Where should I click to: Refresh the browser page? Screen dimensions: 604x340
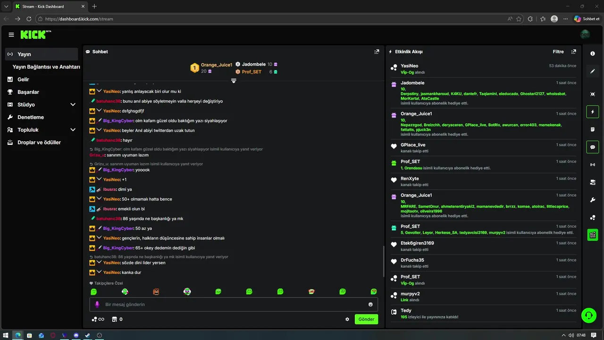29,19
